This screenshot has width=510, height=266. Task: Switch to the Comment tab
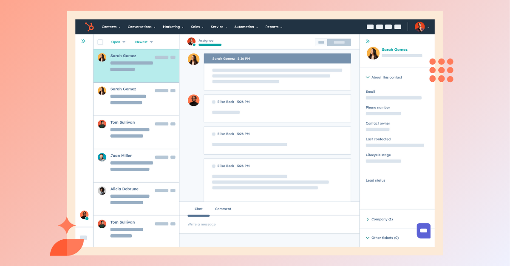pos(223,209)
